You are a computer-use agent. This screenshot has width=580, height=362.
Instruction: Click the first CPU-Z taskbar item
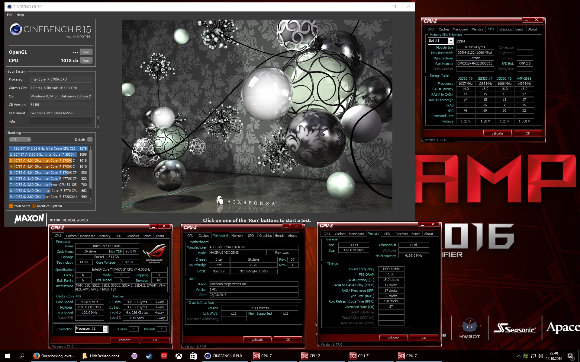click(273, 356)
